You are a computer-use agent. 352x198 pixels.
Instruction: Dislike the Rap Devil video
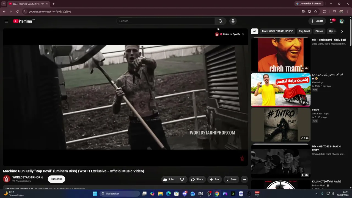[x=182, y=179]
